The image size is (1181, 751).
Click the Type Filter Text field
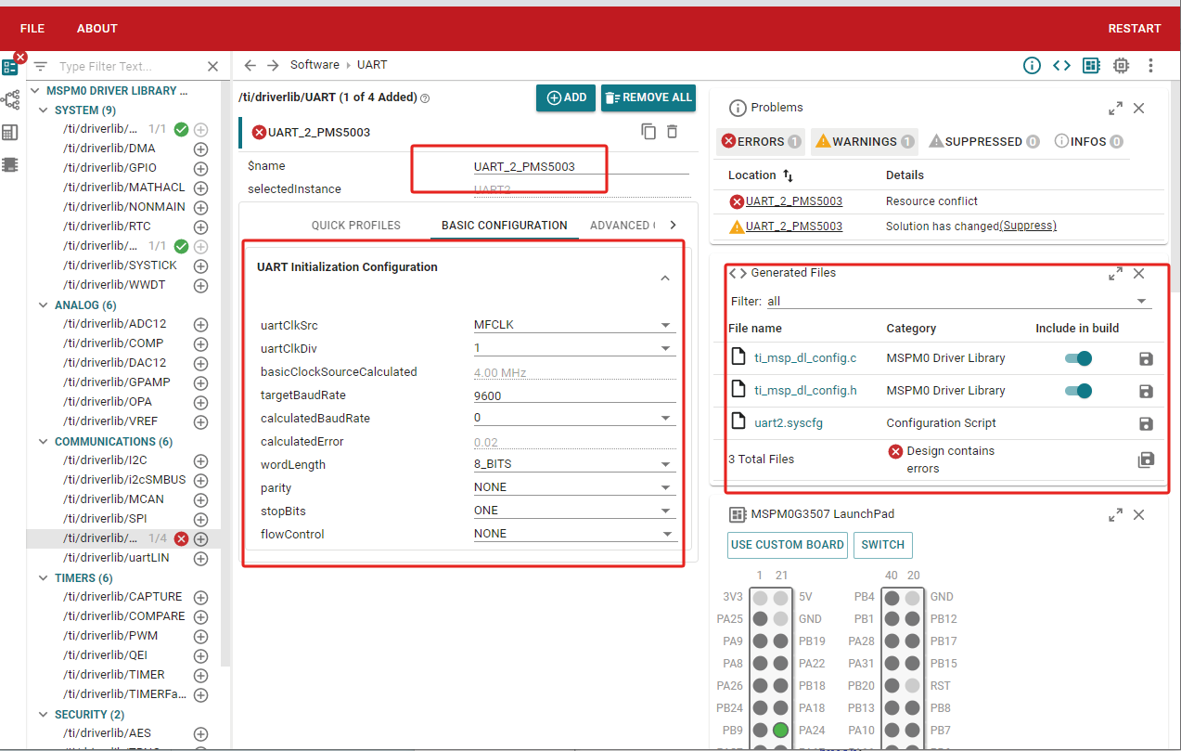click(x=128, y=67)
